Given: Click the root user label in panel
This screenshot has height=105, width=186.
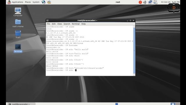Looking at the screenshot, I should tap(118, 2).
